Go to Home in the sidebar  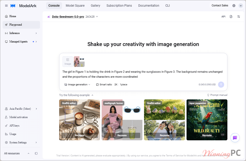(21, 16)
